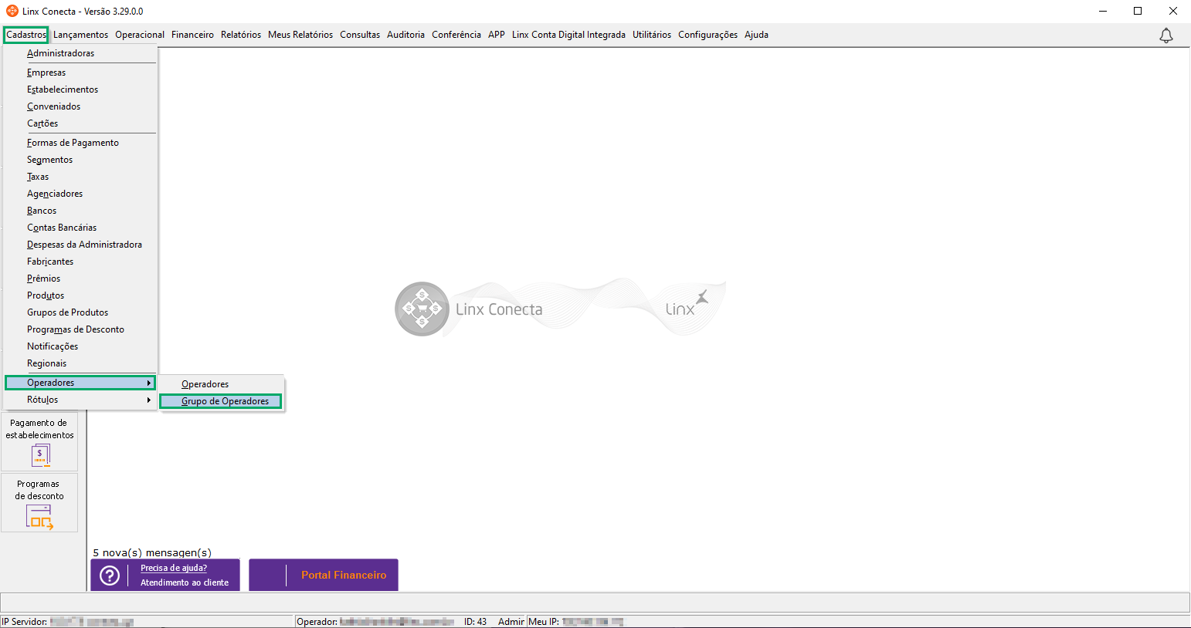Open Linx Conta Digital Integrada menu
Viewport: 1191px width, 628px height.
pyautogui.click(x=568, y=35)
